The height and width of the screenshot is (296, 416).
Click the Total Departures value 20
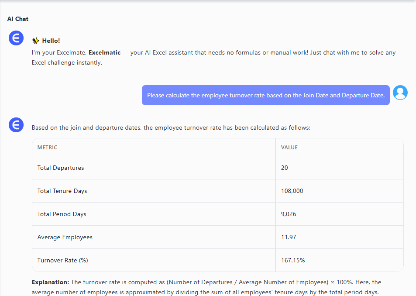coord(285,168)
